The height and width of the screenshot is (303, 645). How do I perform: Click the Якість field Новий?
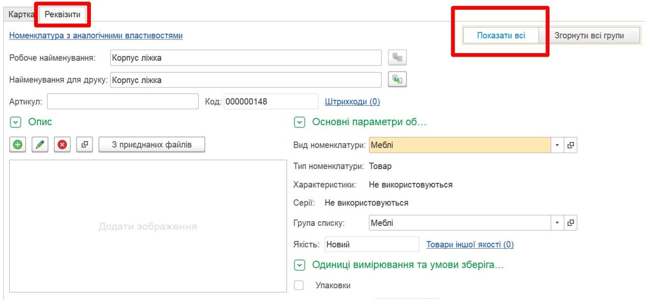pyautogui.click(x=372, y=244)
